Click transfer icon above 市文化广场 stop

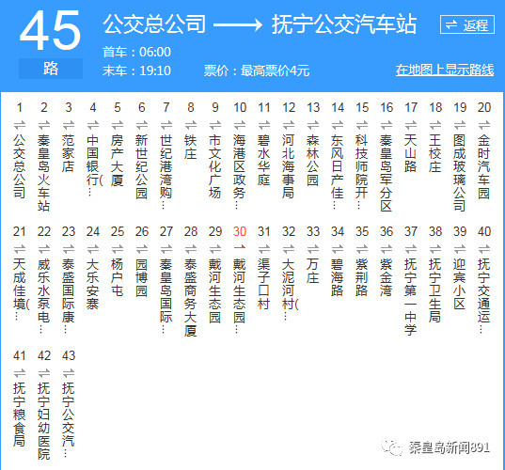[215, 125]
